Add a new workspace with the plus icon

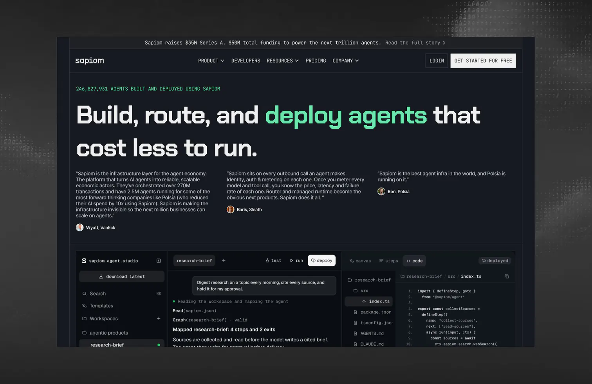coord(159,319)
